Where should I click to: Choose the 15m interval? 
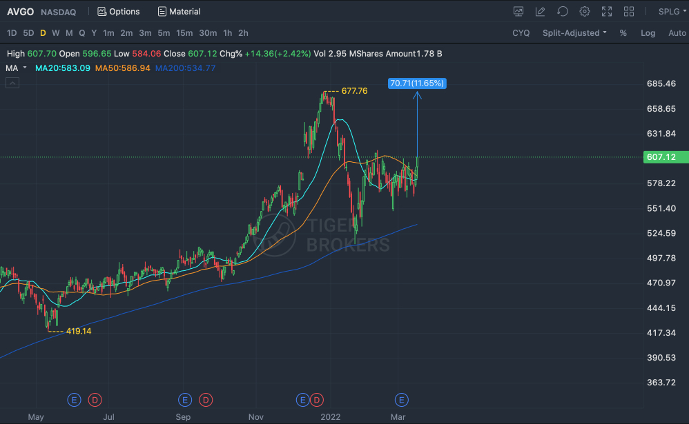click(184, 33)
